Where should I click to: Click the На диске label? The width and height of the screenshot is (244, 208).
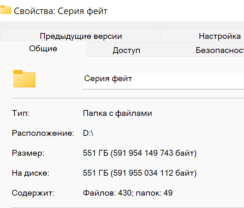30,173
